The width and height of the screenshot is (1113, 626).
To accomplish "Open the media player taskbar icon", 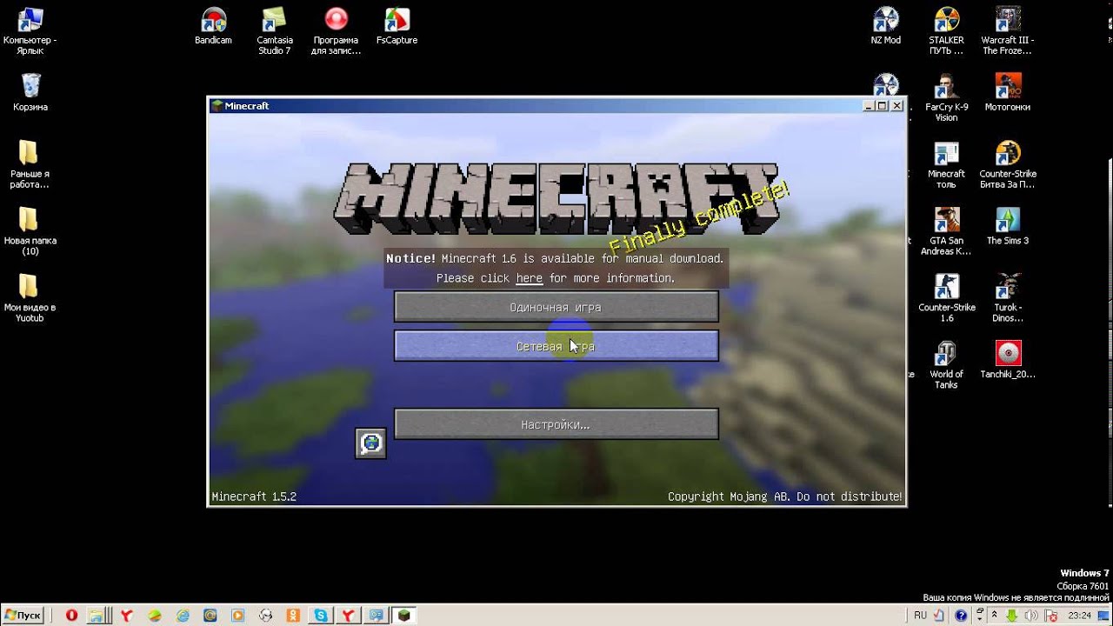I will (237, 616).
